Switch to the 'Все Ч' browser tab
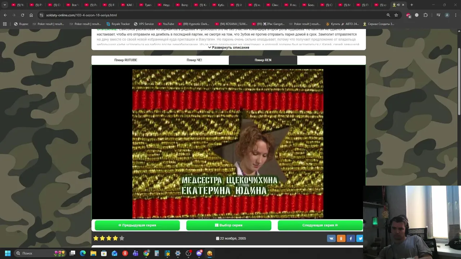 pos(73,5)
